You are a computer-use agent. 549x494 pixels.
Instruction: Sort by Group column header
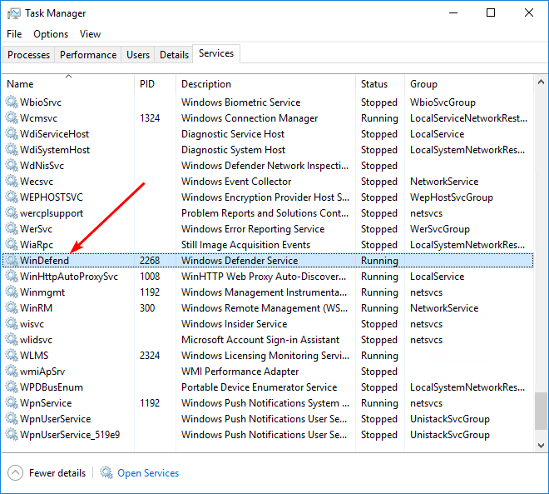pos(469,84)
